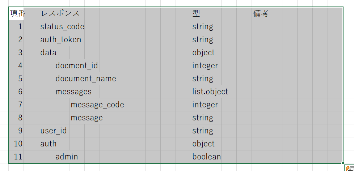This screenshot has height=171, width=354.
Task: Click the 型 column header cell
Action: 196,14
